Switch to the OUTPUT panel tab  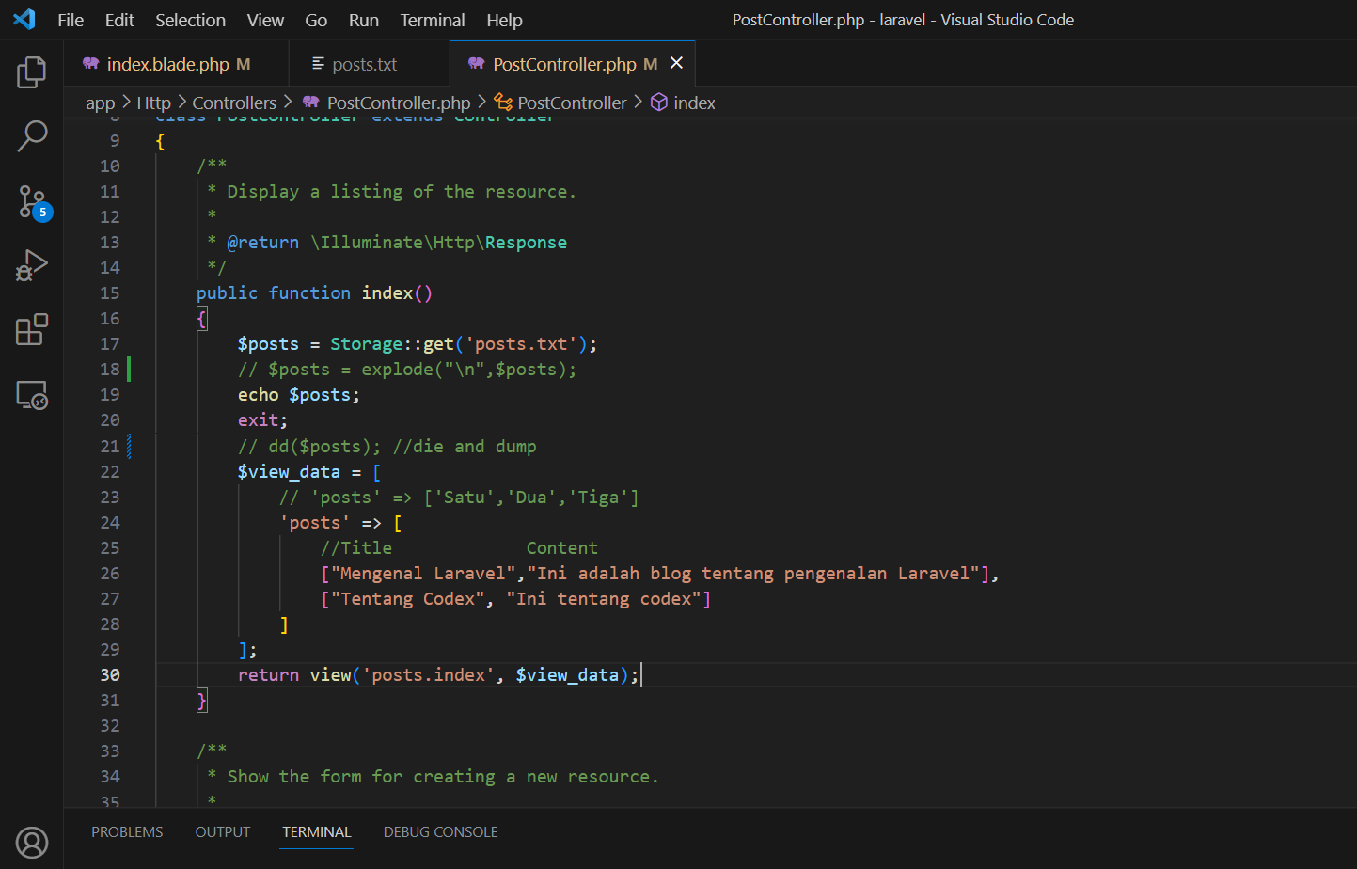click(223, 832)
